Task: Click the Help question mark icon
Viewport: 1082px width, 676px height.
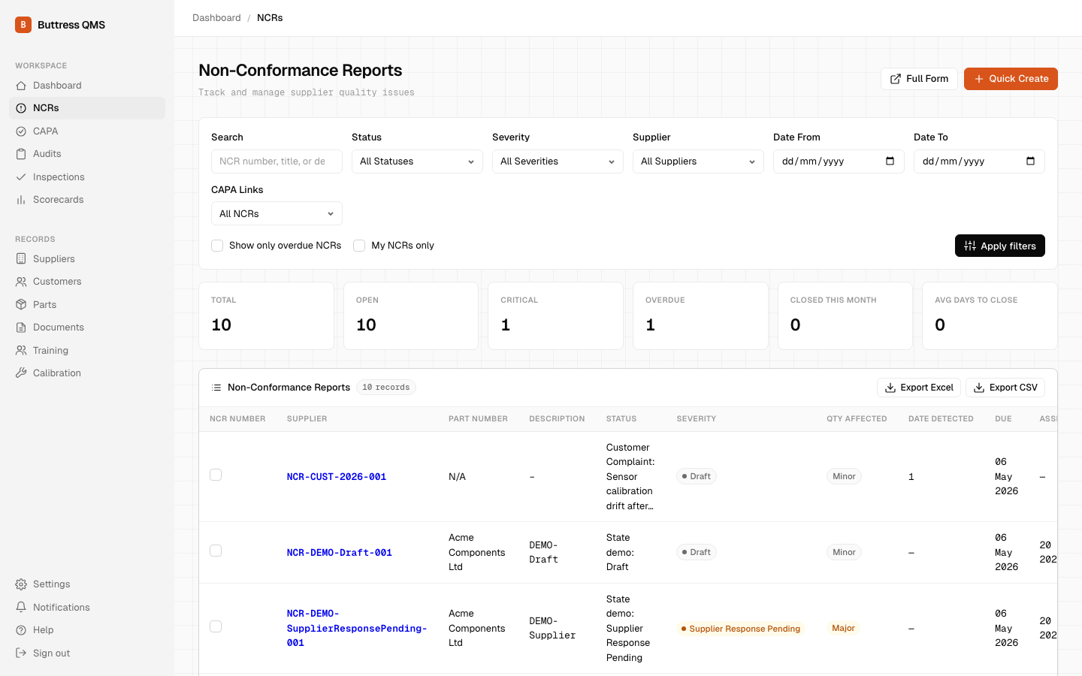Action: point(21,630)
